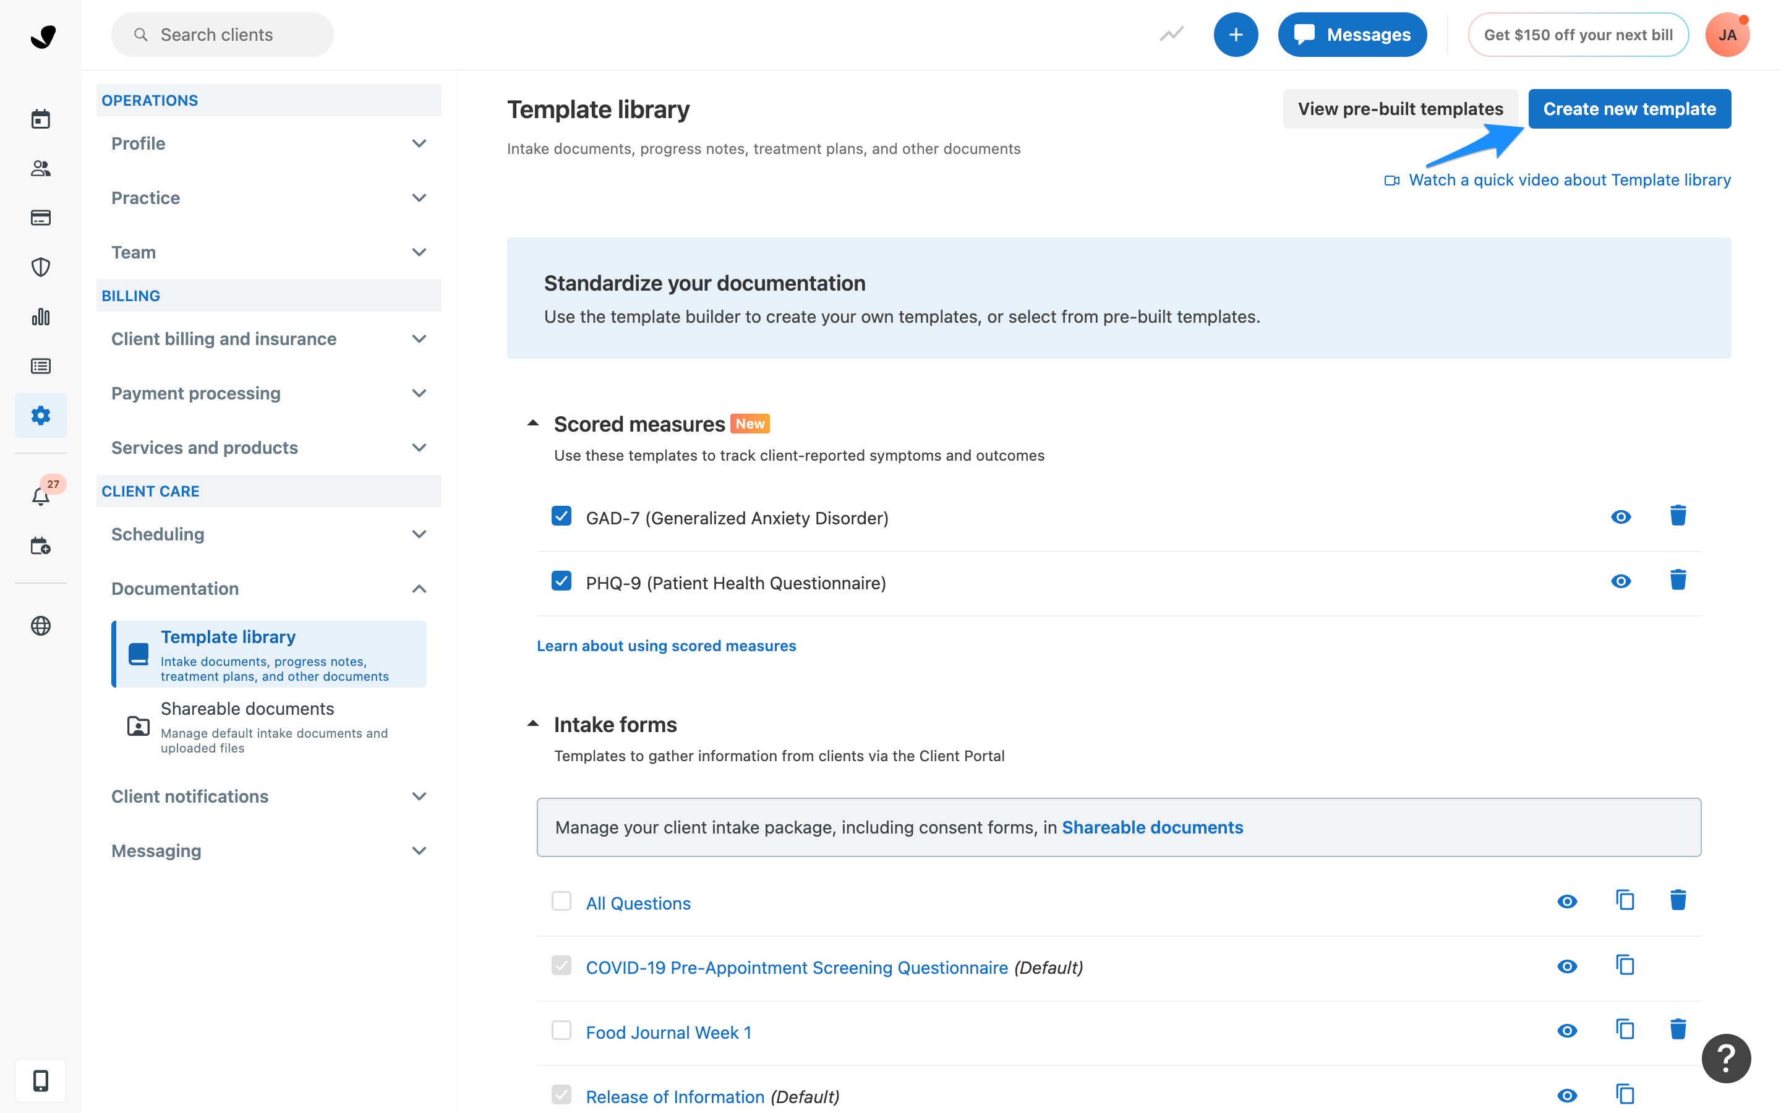Viewport: 1781px width, 1113px height.
Task: Preview the Food Journal Week 1 form
Action: pos(1567,1031)
